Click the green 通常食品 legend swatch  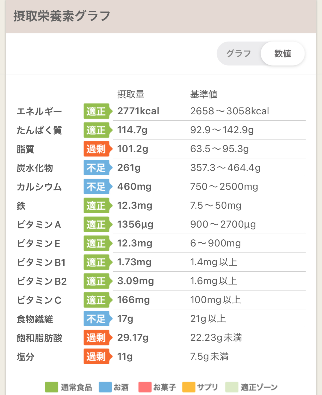click(52, 387)
